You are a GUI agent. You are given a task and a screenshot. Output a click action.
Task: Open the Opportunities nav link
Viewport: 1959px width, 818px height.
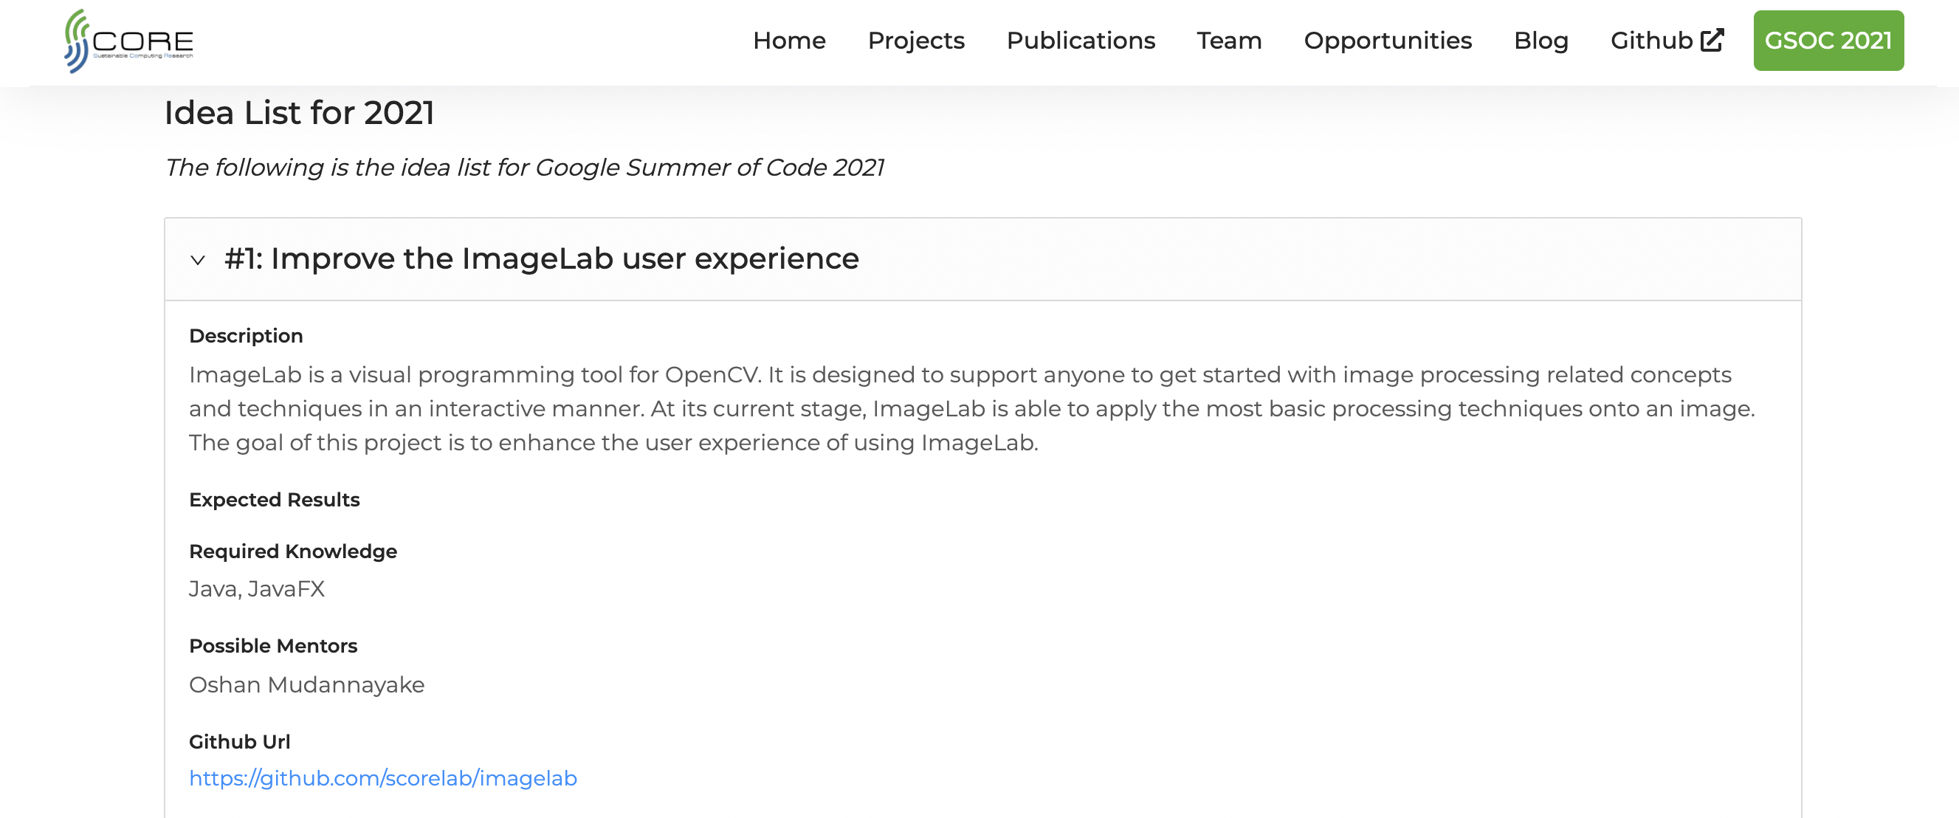pyautogui.click(x=1387, y=41)
